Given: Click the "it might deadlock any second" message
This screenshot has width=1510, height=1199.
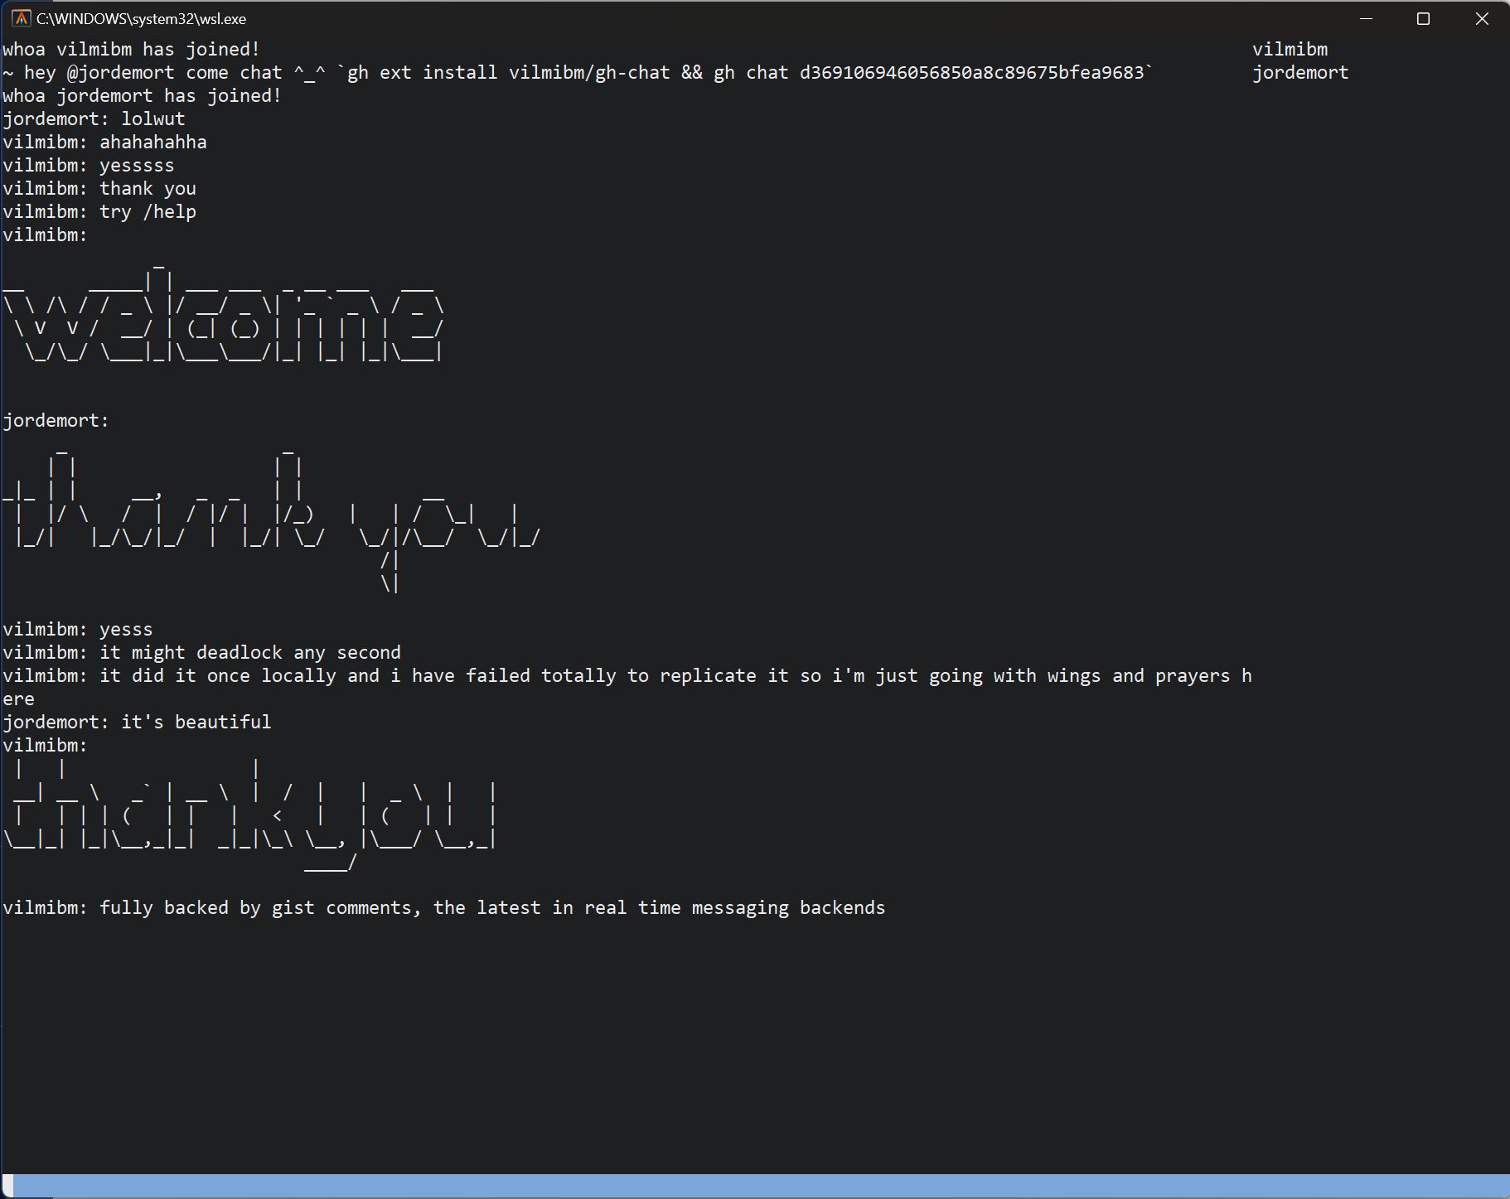Looking at the screenshot, I should tap(249, 652).
